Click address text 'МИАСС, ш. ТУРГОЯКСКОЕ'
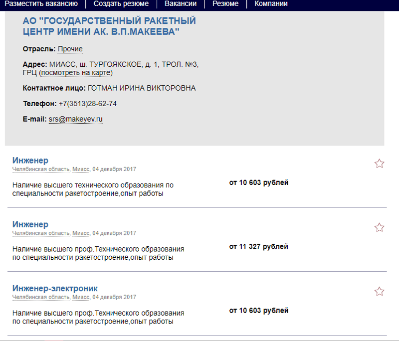Viewport: 399px width, 341px height. [x=96, y=65]
